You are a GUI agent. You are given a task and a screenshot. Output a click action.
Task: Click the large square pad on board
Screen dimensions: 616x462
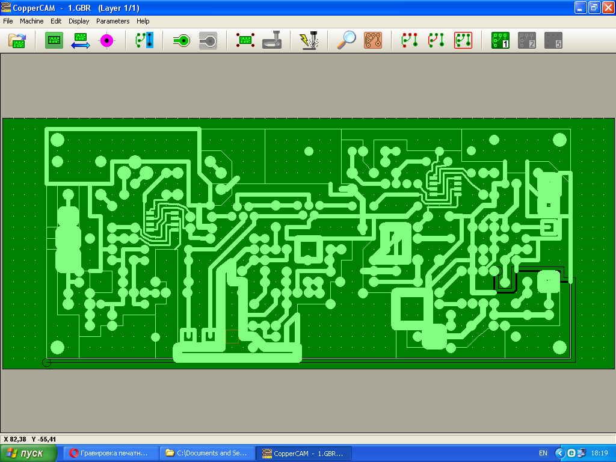[411, 309]
